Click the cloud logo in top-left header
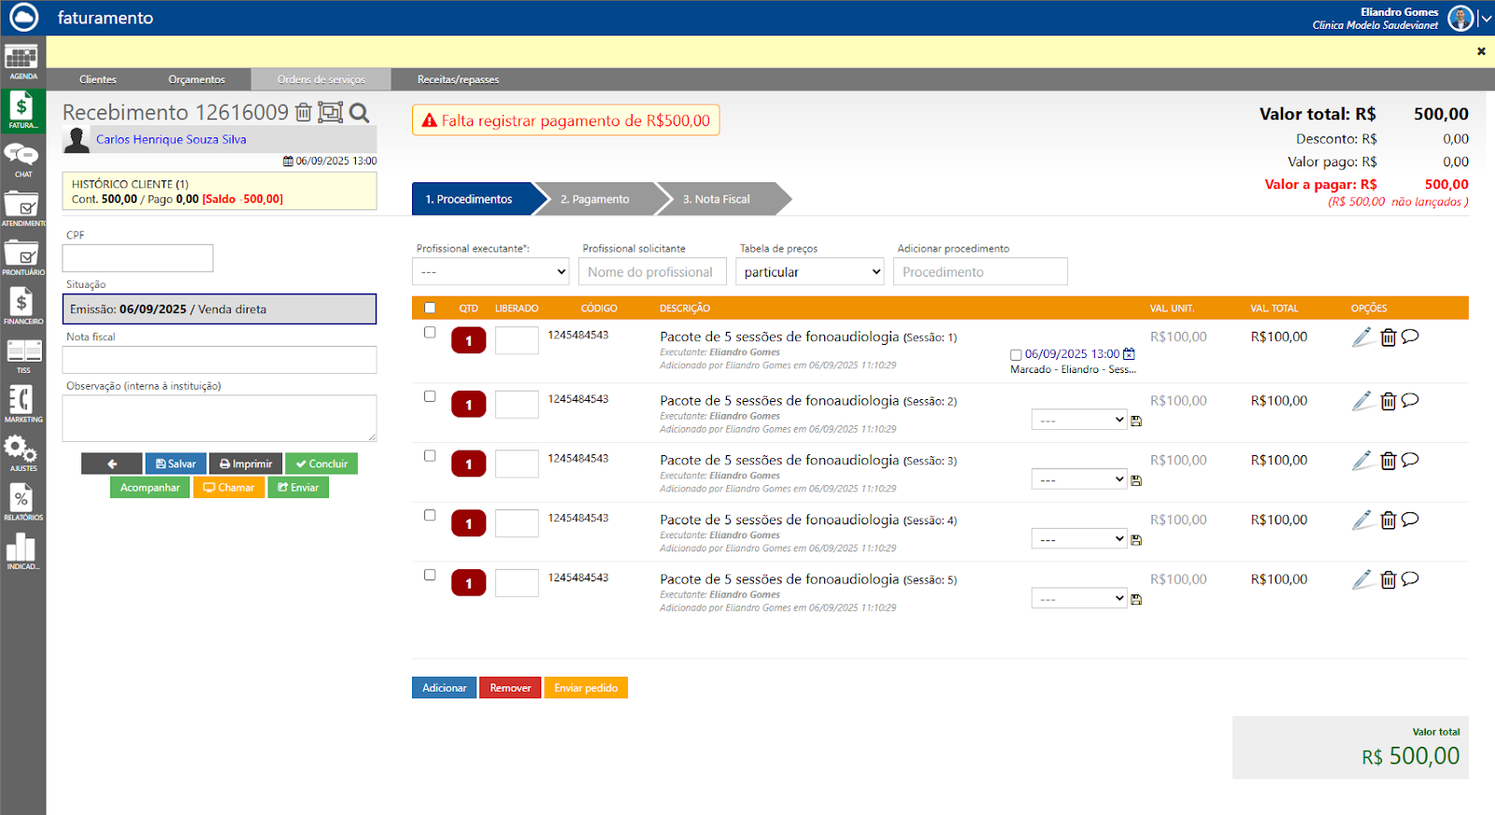 [23, 18]
